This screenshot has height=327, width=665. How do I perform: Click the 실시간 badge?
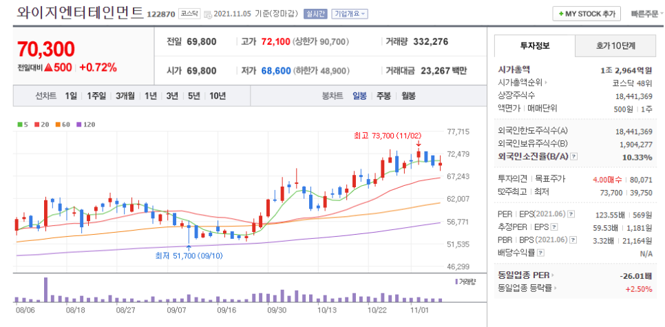pyautogui.click(x=315, y=14)
